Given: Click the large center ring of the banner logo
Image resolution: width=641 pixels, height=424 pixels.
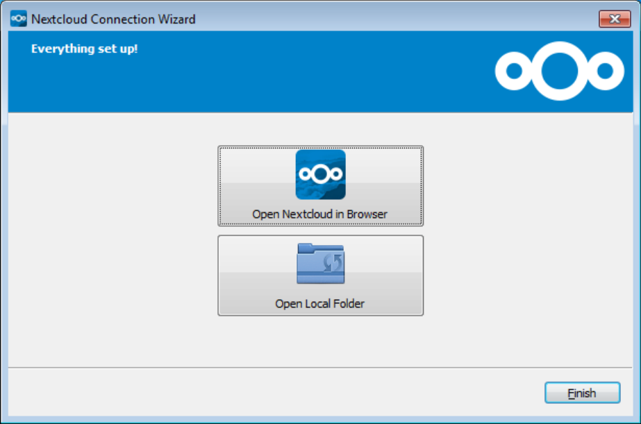Looking at the screenshot, I should pos(560,71).
